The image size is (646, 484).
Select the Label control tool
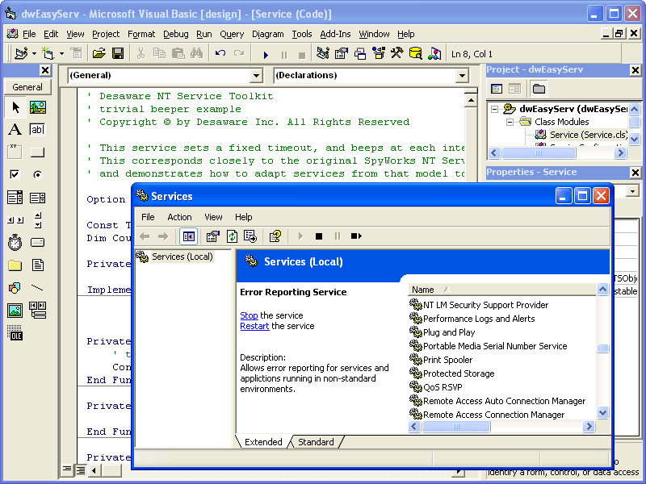[15, 130]
